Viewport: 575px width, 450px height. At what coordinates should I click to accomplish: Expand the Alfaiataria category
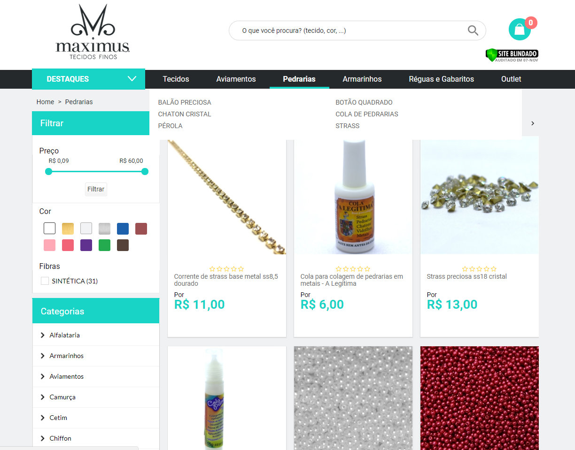coord(96,335)
